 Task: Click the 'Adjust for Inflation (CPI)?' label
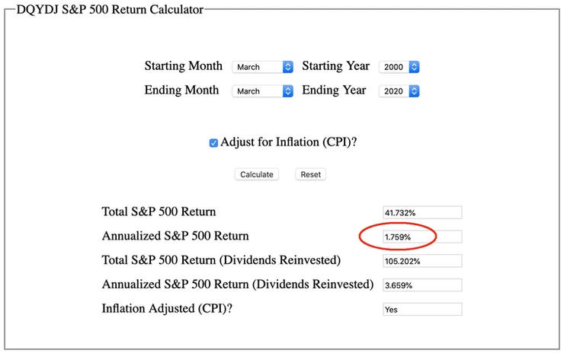pyautogui.click(x=288, y=142)
